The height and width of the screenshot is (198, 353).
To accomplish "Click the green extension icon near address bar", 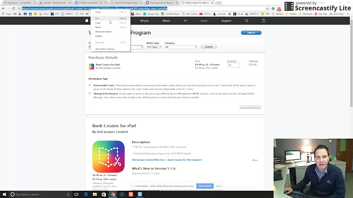I will click(x=273, y=8).
